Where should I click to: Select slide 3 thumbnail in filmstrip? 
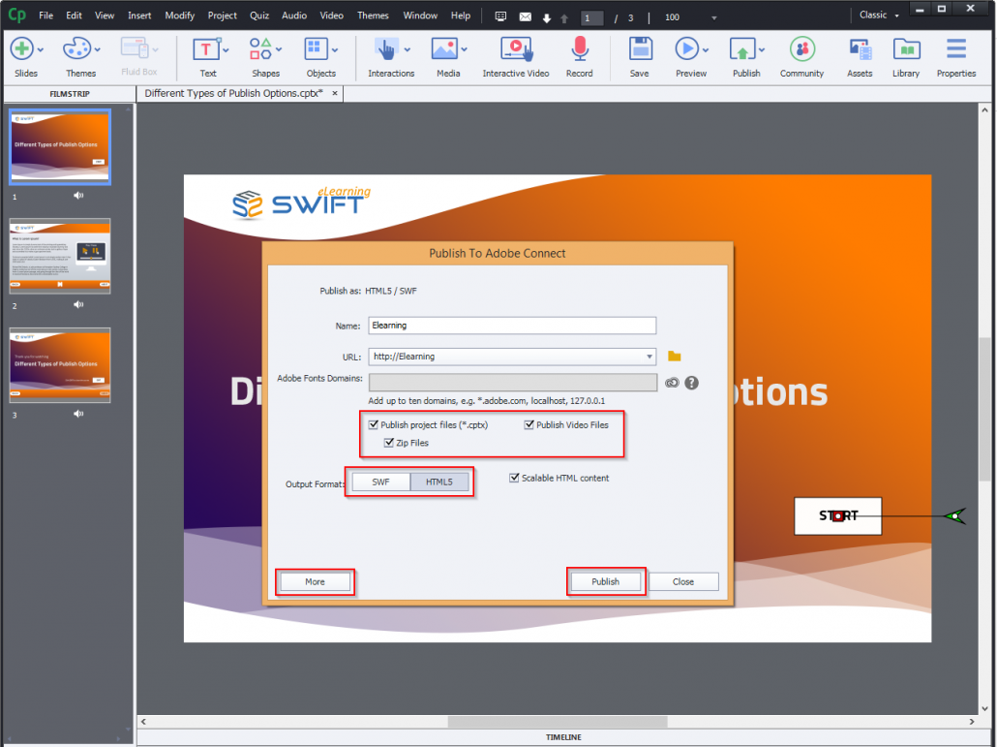(60, 365)
